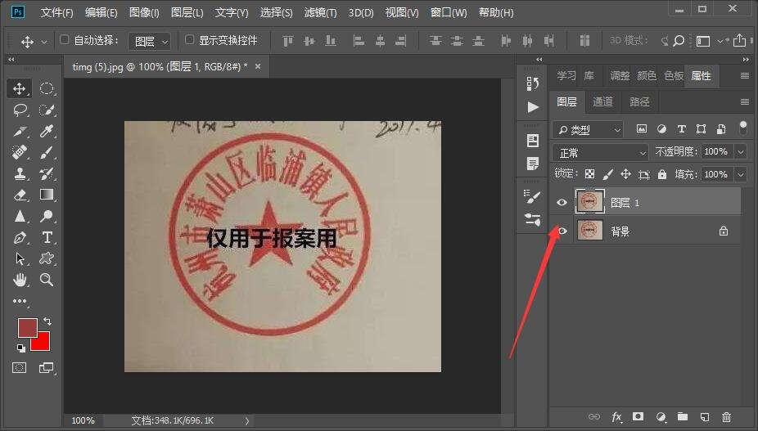This screenshot has width=758, height=431.
Task: Select the History Brush tool
Action: (47, 174)
